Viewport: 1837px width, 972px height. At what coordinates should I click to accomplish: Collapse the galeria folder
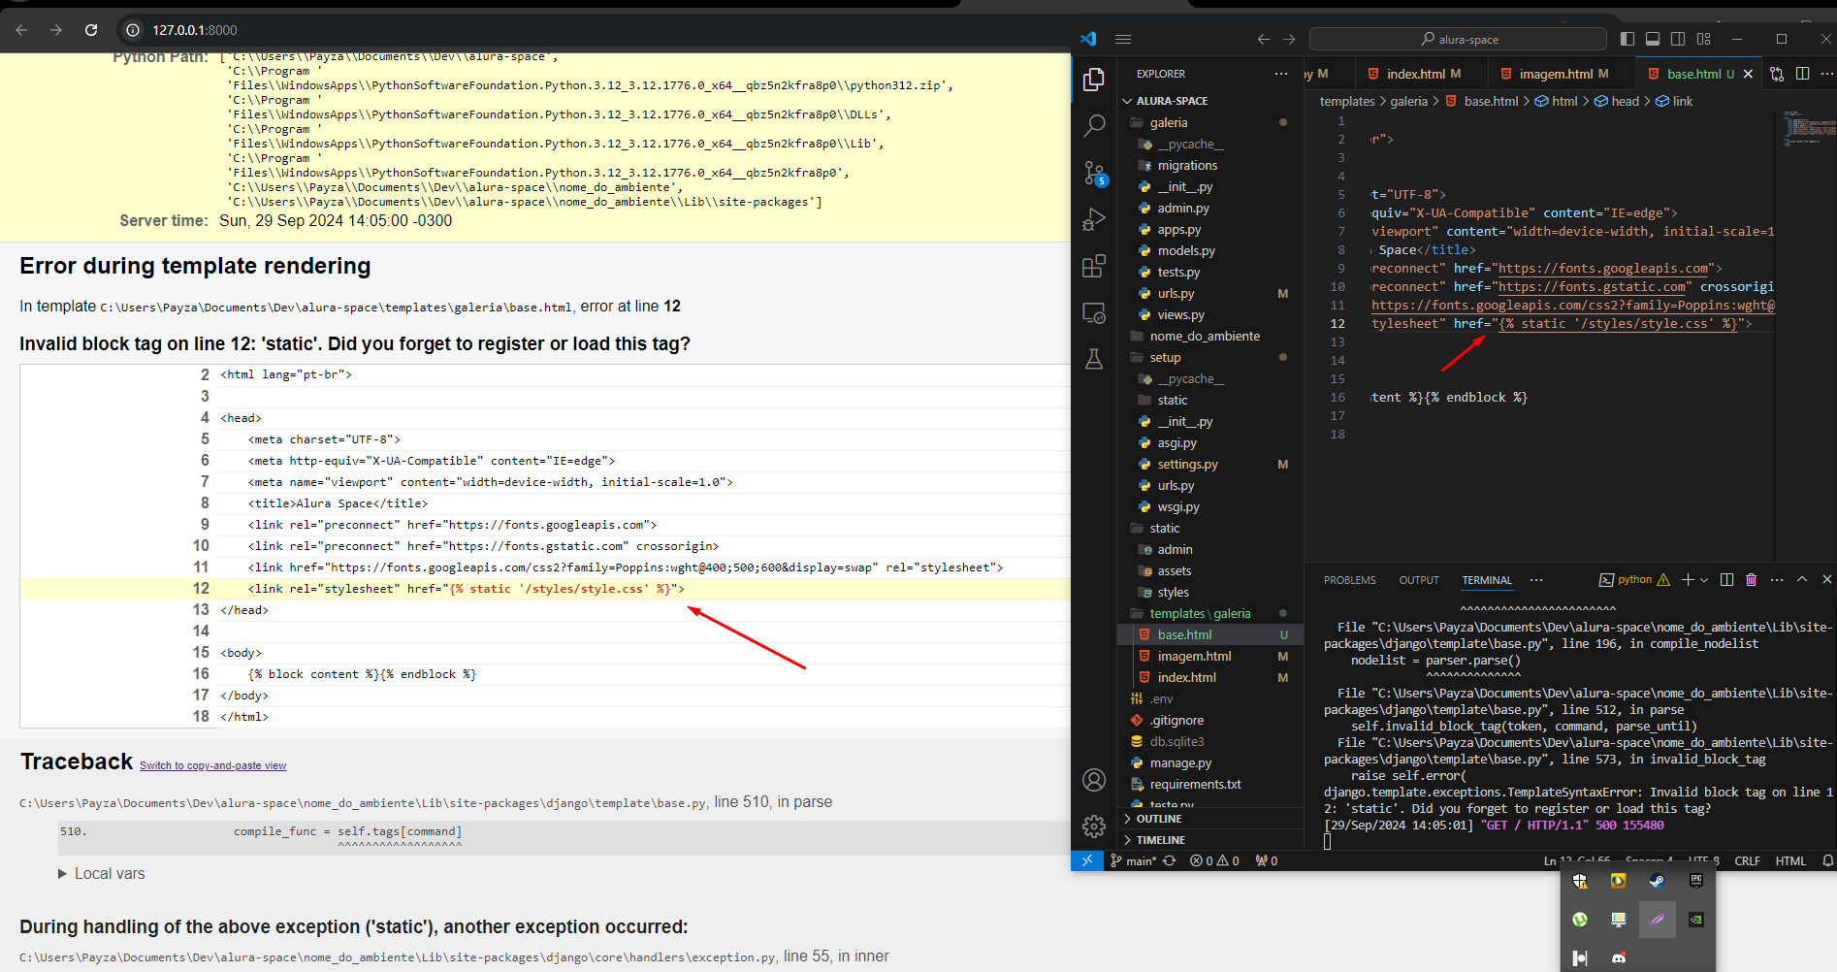pyautogui.click(x=1210, y=122)
